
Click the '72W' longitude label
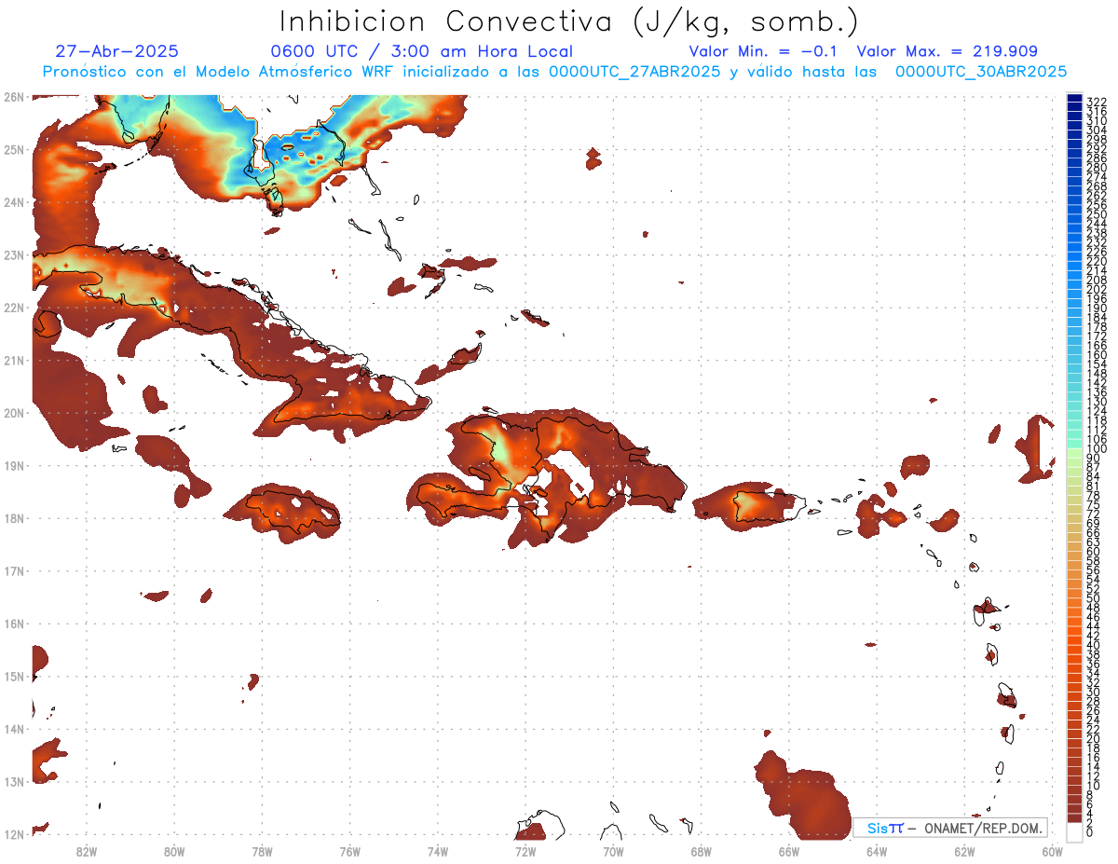pyautogui.click(x=525, y=850)
